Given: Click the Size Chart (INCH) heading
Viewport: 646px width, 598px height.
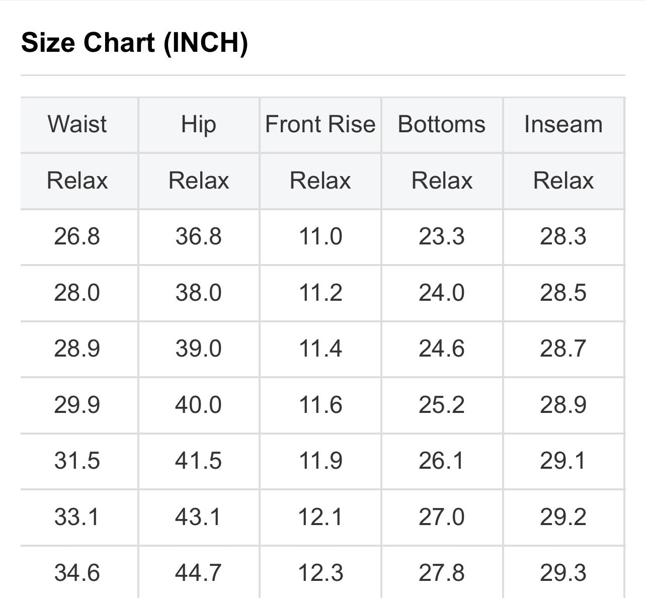Looking at the screenshot, I should 134,42.
